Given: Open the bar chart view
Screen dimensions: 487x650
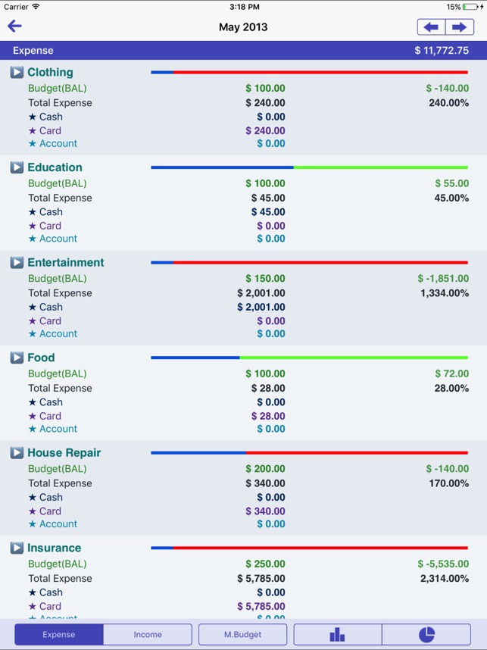Looking at the screenshot, I should (x=337, y=635).
